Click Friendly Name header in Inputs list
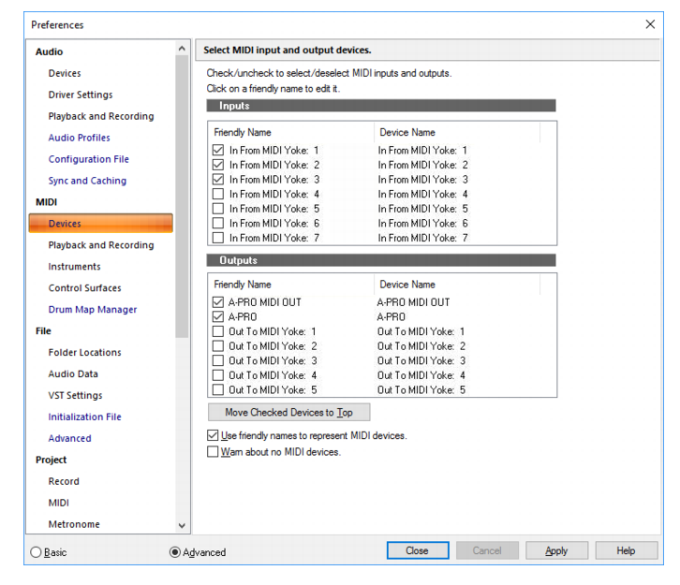680x585 pixels. pos(243,132)
